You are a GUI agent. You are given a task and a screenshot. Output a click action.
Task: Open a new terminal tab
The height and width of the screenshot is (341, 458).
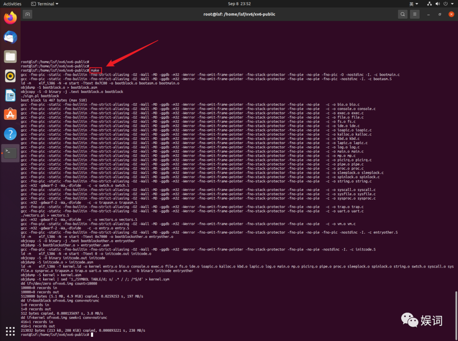tap(28, 14)
